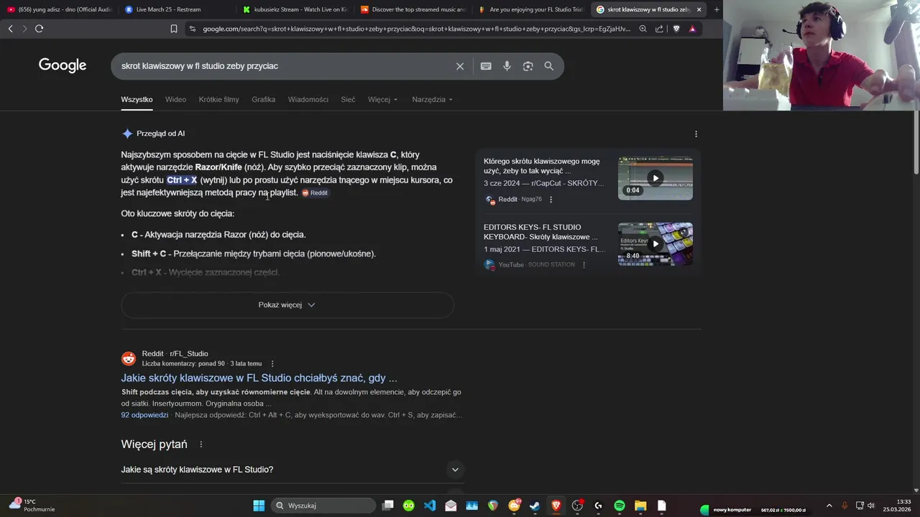Open volume control in system tray

871,506
